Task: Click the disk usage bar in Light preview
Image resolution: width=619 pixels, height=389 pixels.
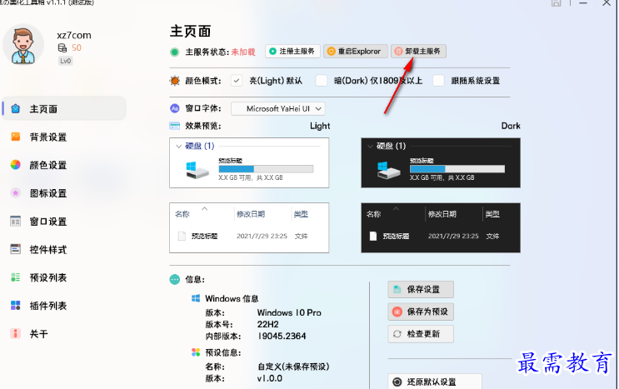Action: coord(266,169)
